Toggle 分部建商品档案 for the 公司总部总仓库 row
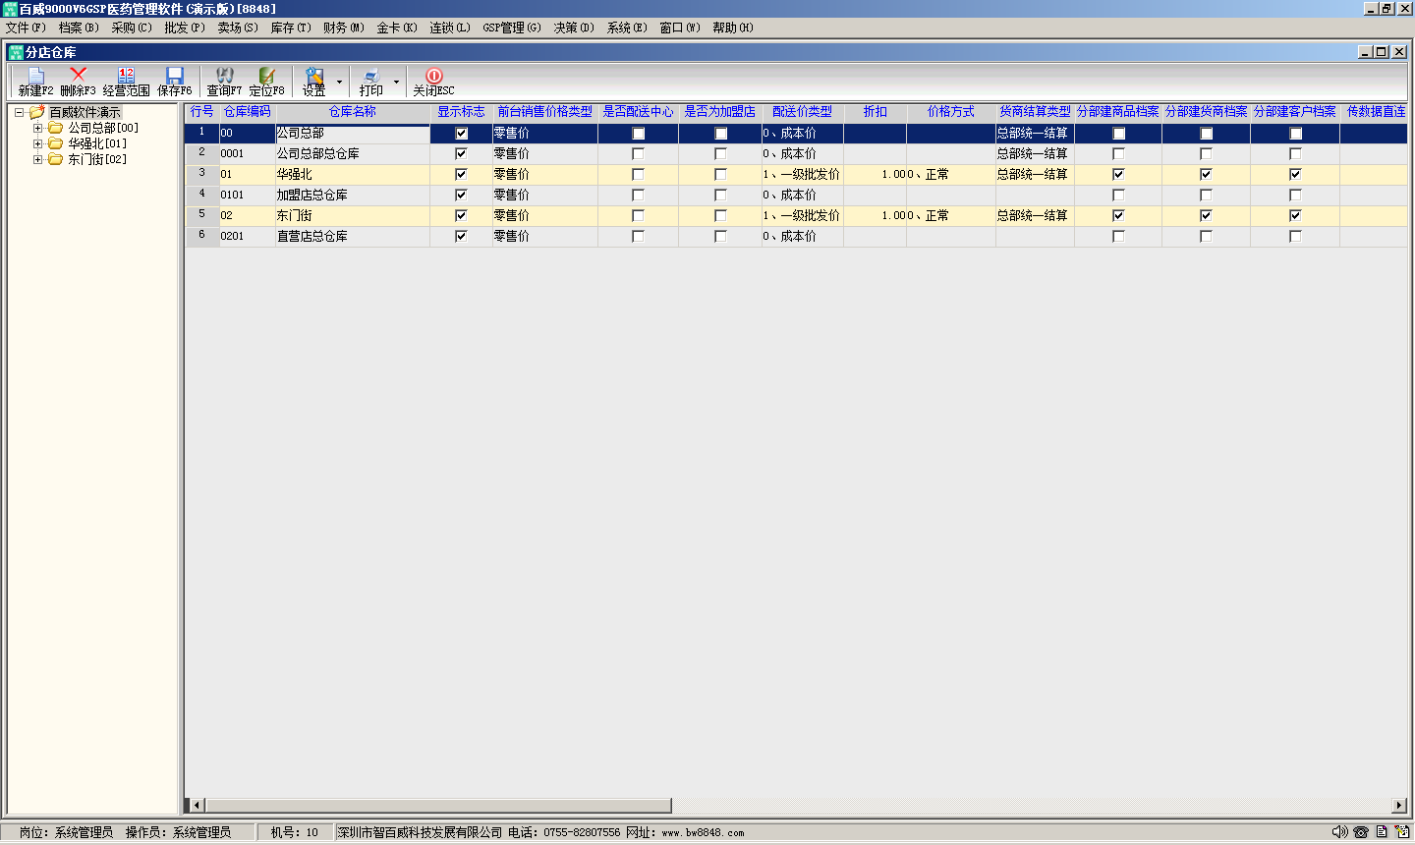The image size is (1415, 845). [1118, 153]
